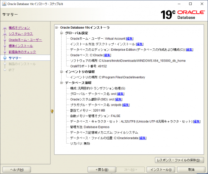
Task: Select the インベントリの場所 row
Action: (108, 77)
